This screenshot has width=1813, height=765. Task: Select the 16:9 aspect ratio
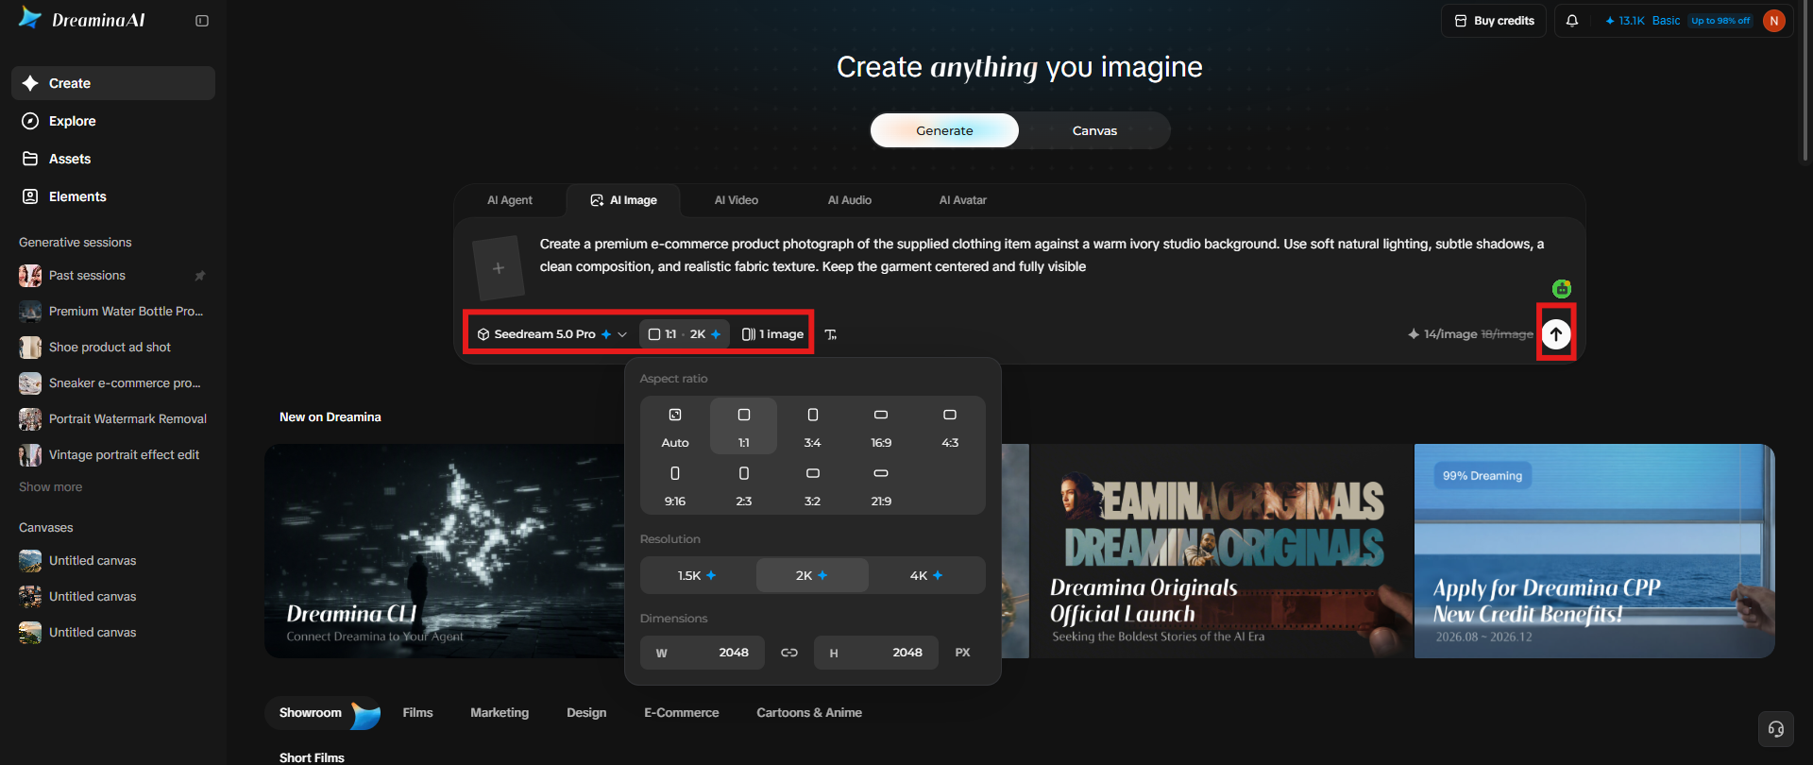(881, 427)
